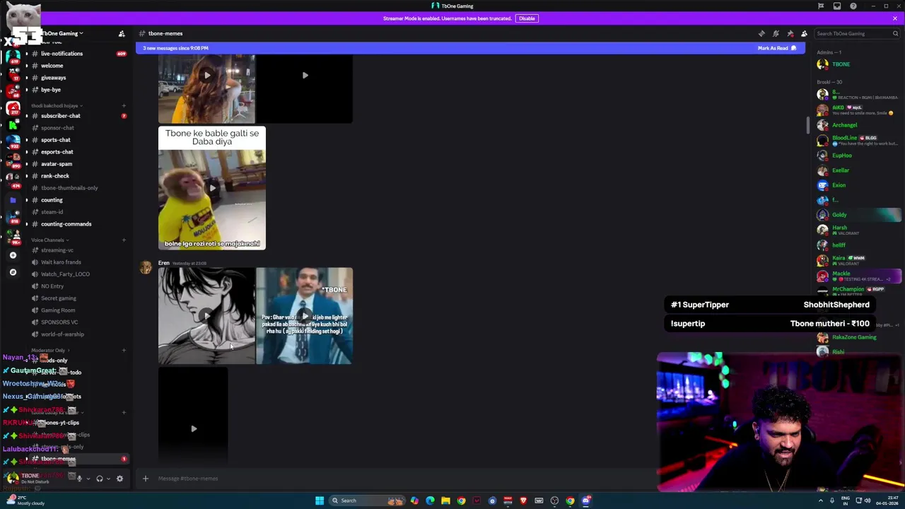Join the Wait karo frands voice channel
The image size is (905, 509).
tap(78, 262)
